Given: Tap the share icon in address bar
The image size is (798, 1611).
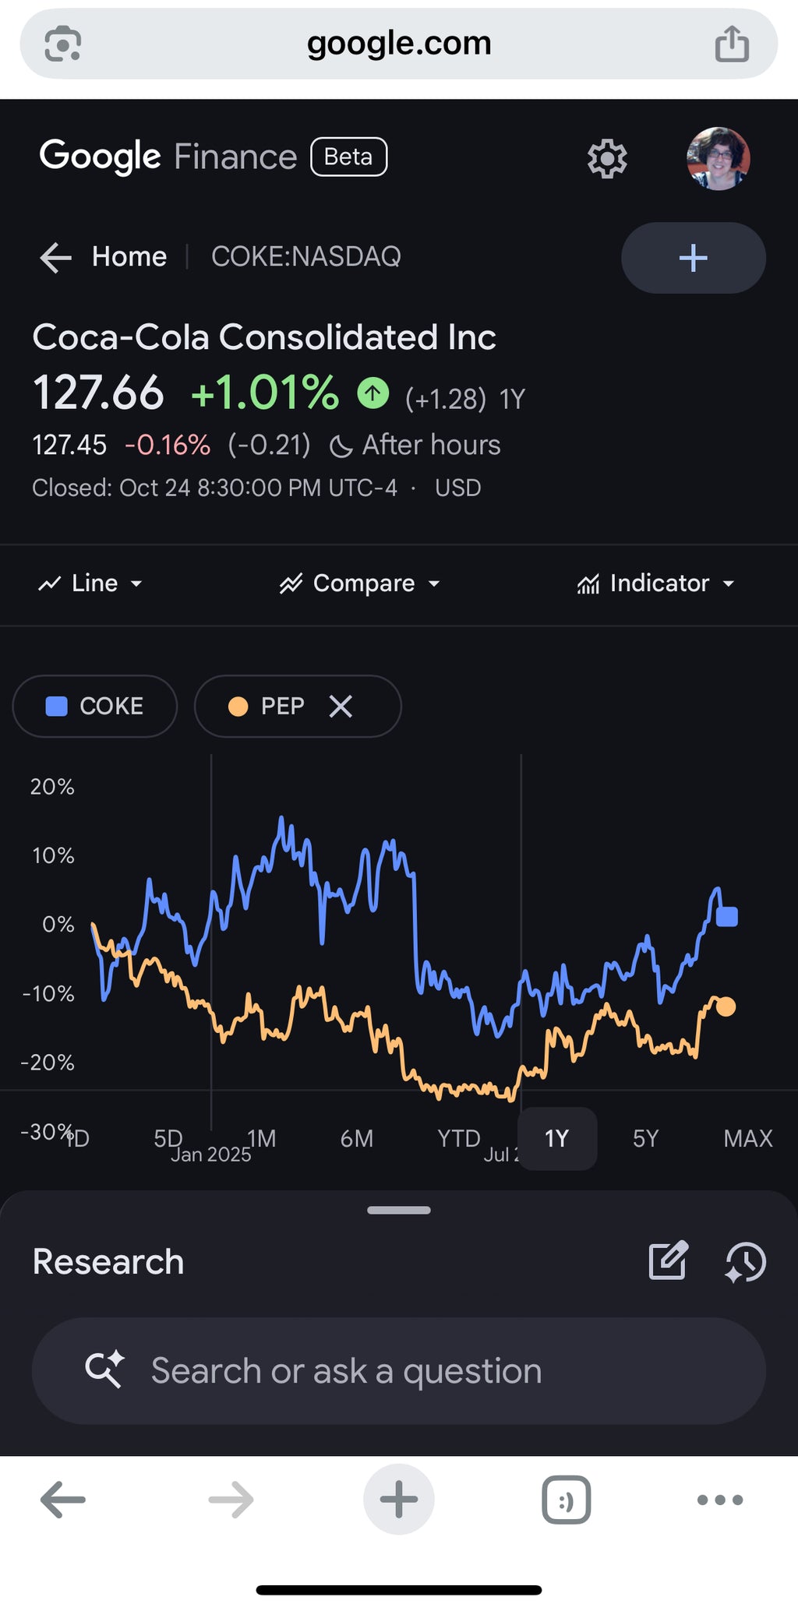Looking at the screenshot, I should (x=732, y=44).
